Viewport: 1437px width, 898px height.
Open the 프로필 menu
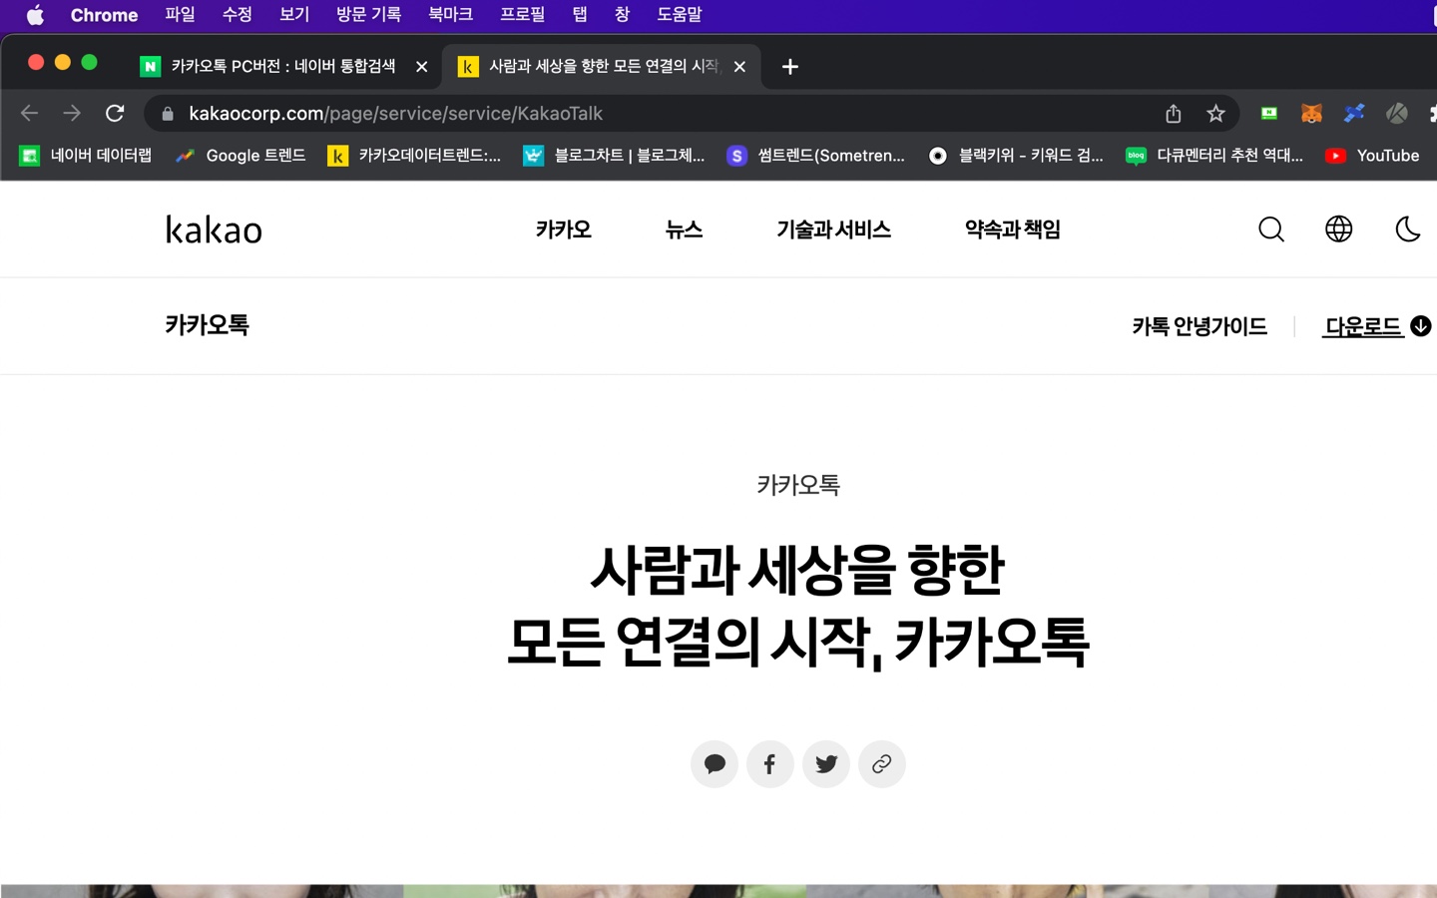[x=522, y=15]
